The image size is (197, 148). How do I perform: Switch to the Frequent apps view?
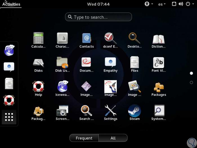coord(84,138)
